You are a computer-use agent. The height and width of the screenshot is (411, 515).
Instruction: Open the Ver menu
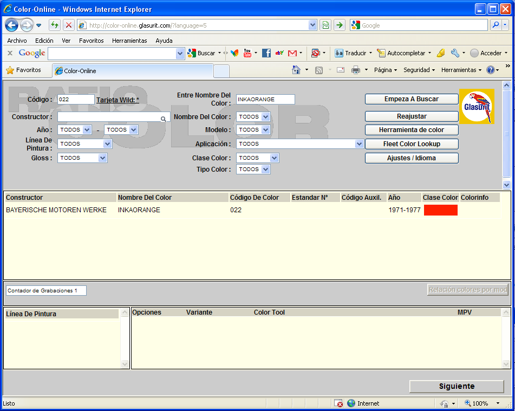click(66, 41)
